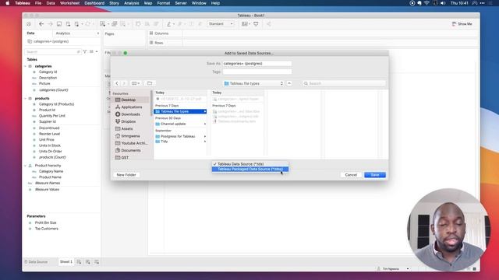Open the Analysis menu

[132, 3]
